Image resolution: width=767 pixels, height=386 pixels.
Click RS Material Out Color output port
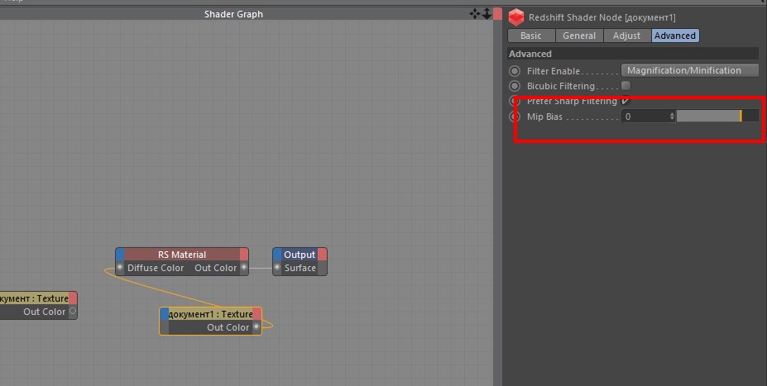[x=244, y=267]
